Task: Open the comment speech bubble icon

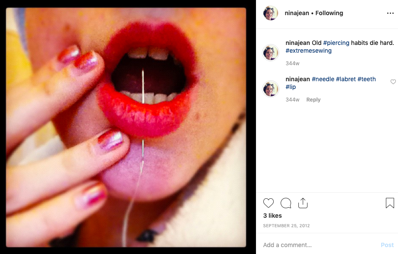Action: click(x=286, y=203)
